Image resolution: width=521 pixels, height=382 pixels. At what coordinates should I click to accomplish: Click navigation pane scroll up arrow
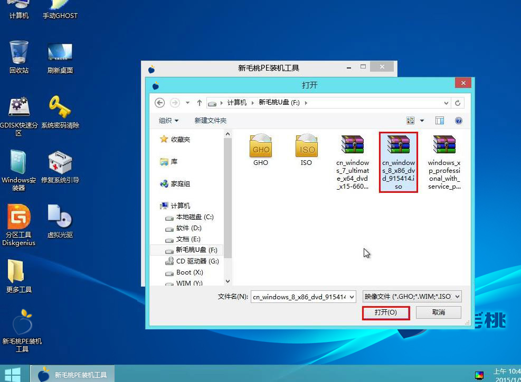click(228, 134)
